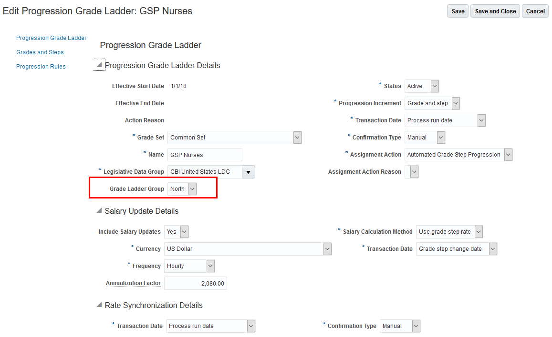Open the Legislative Data Group list arrow
The width and height of the screenshot is (552, 337).
click(248, 172)
